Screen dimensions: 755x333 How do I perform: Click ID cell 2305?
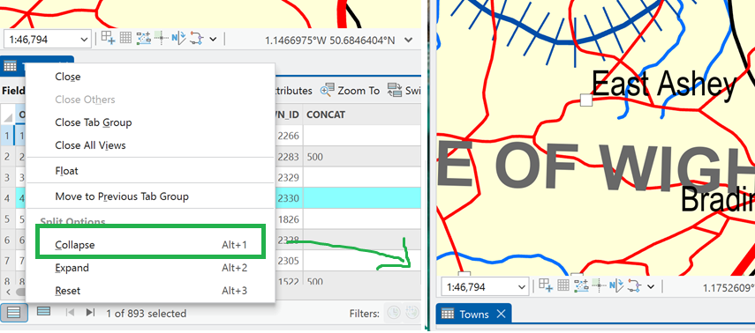coord(289,261)
